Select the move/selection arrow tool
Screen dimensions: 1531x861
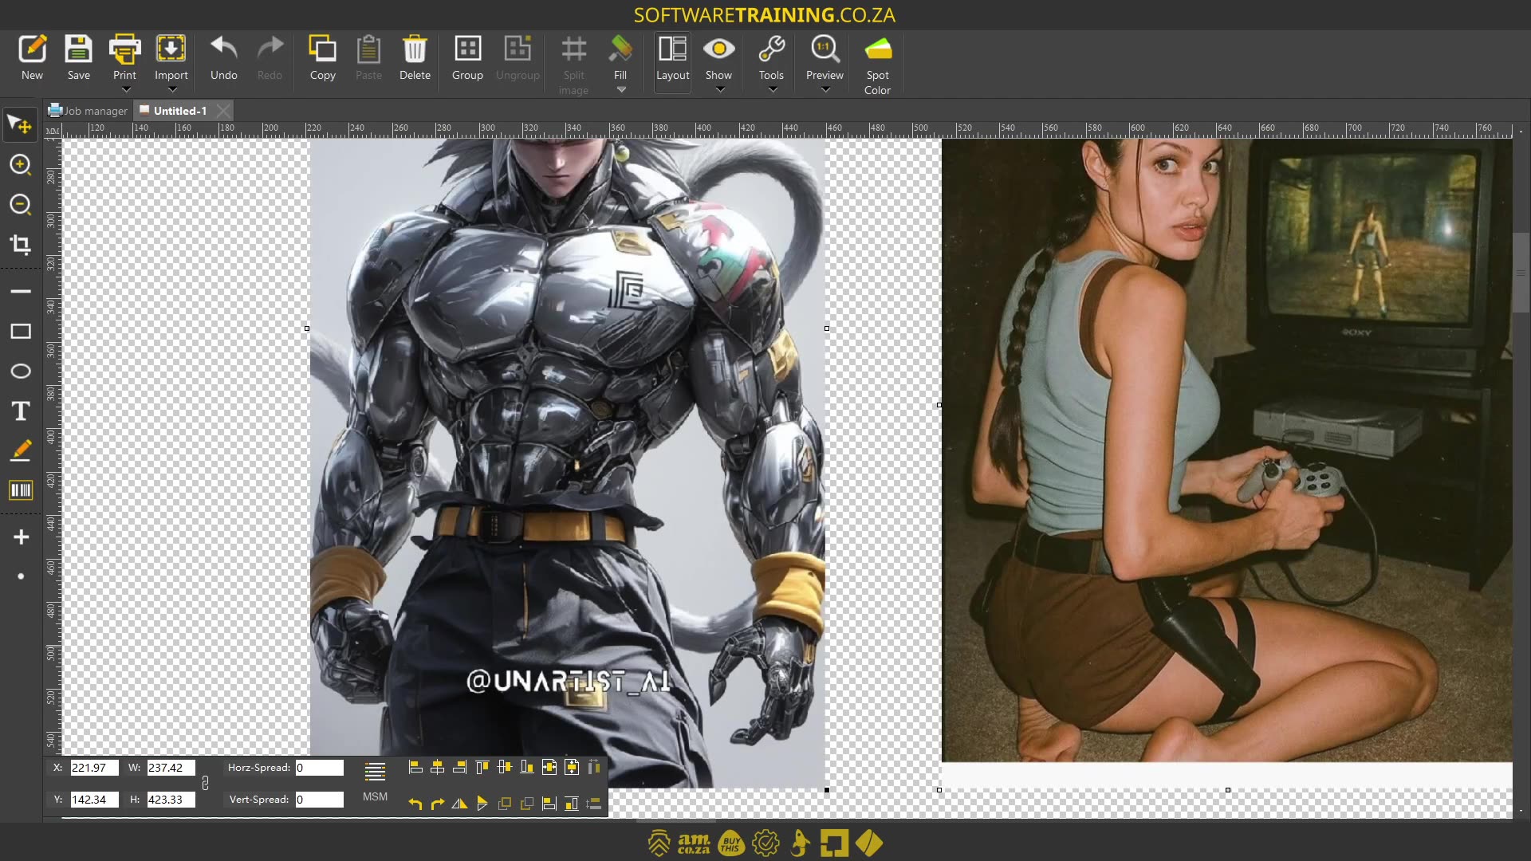coord(20,124)
